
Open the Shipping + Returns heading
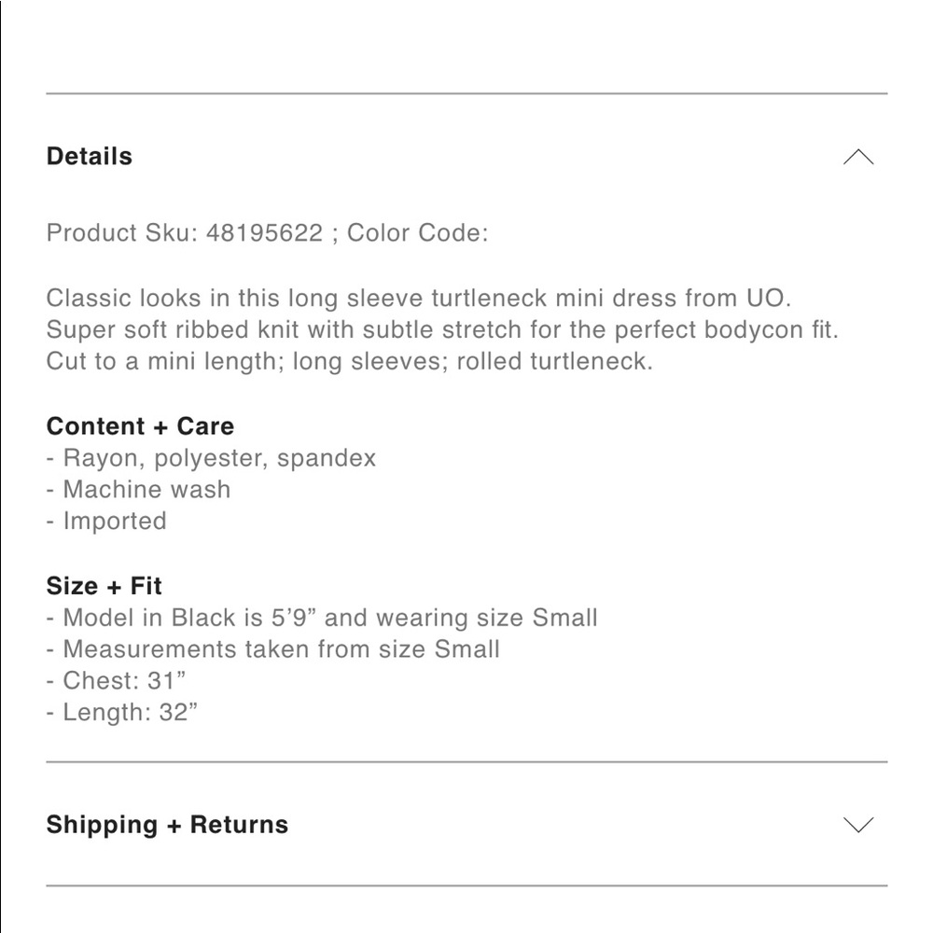[167, 825]
